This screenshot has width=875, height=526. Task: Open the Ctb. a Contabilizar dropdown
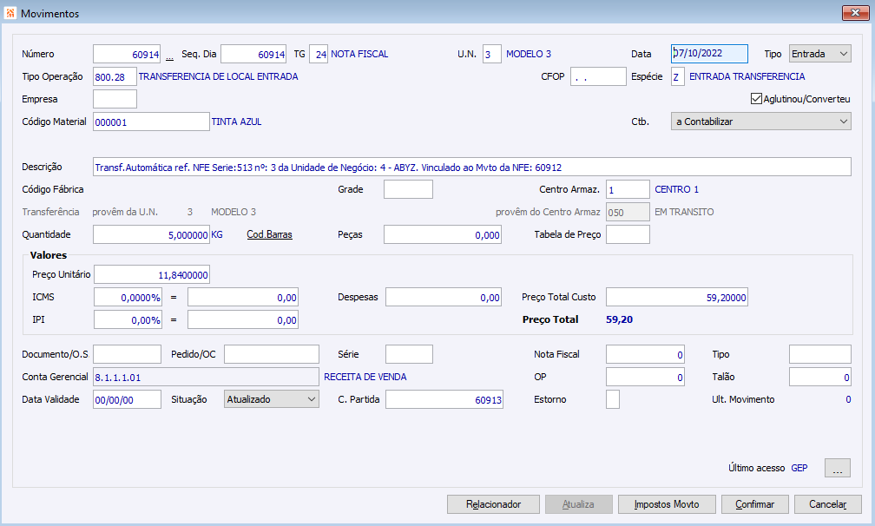[x=760, y=122]
